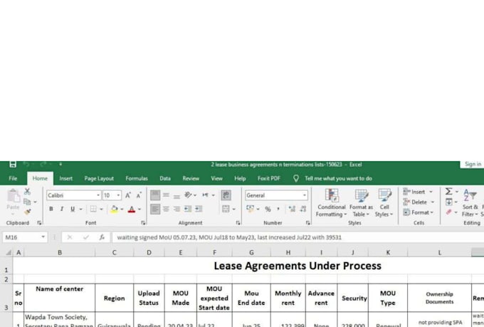The image size is (484, 327).
Task: Select the Orientation text-angle icon
Action: point(188,195)
